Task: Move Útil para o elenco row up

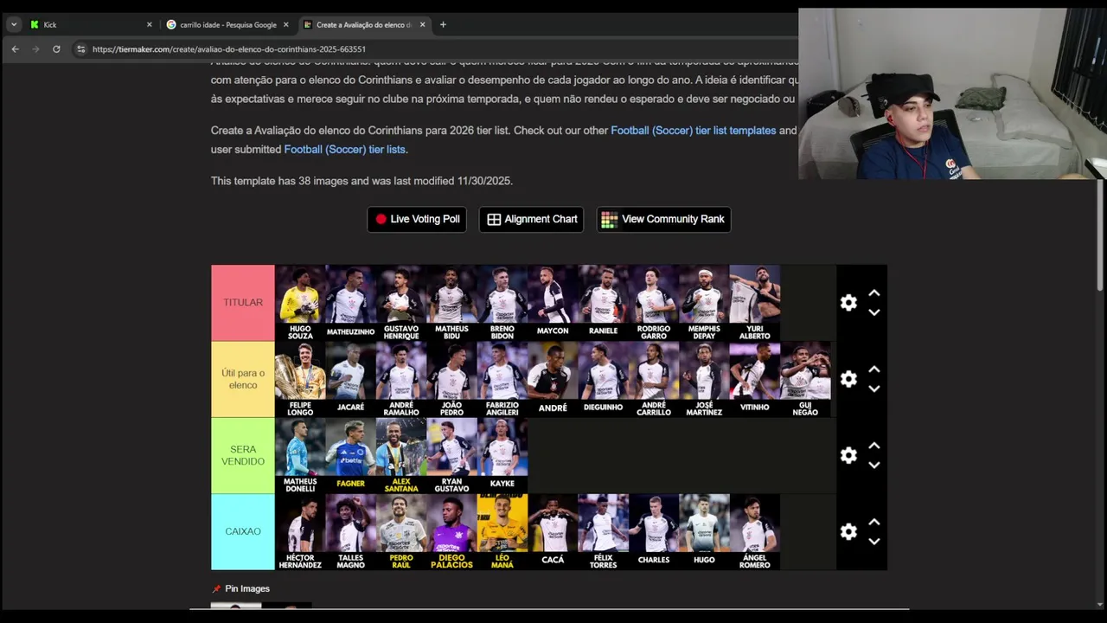Action: tap(873, 369)
